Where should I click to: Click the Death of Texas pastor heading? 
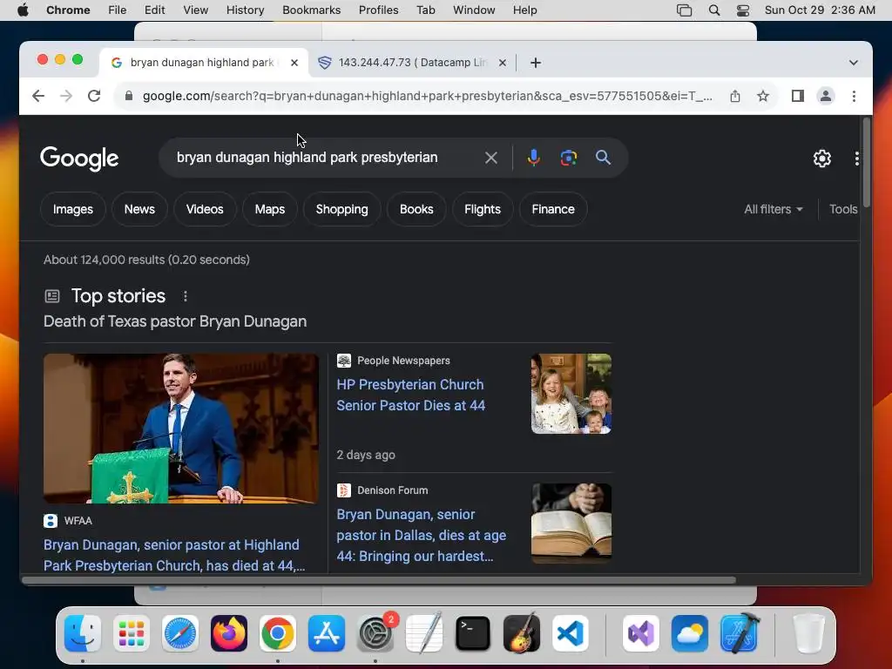(x=175, y=321)
